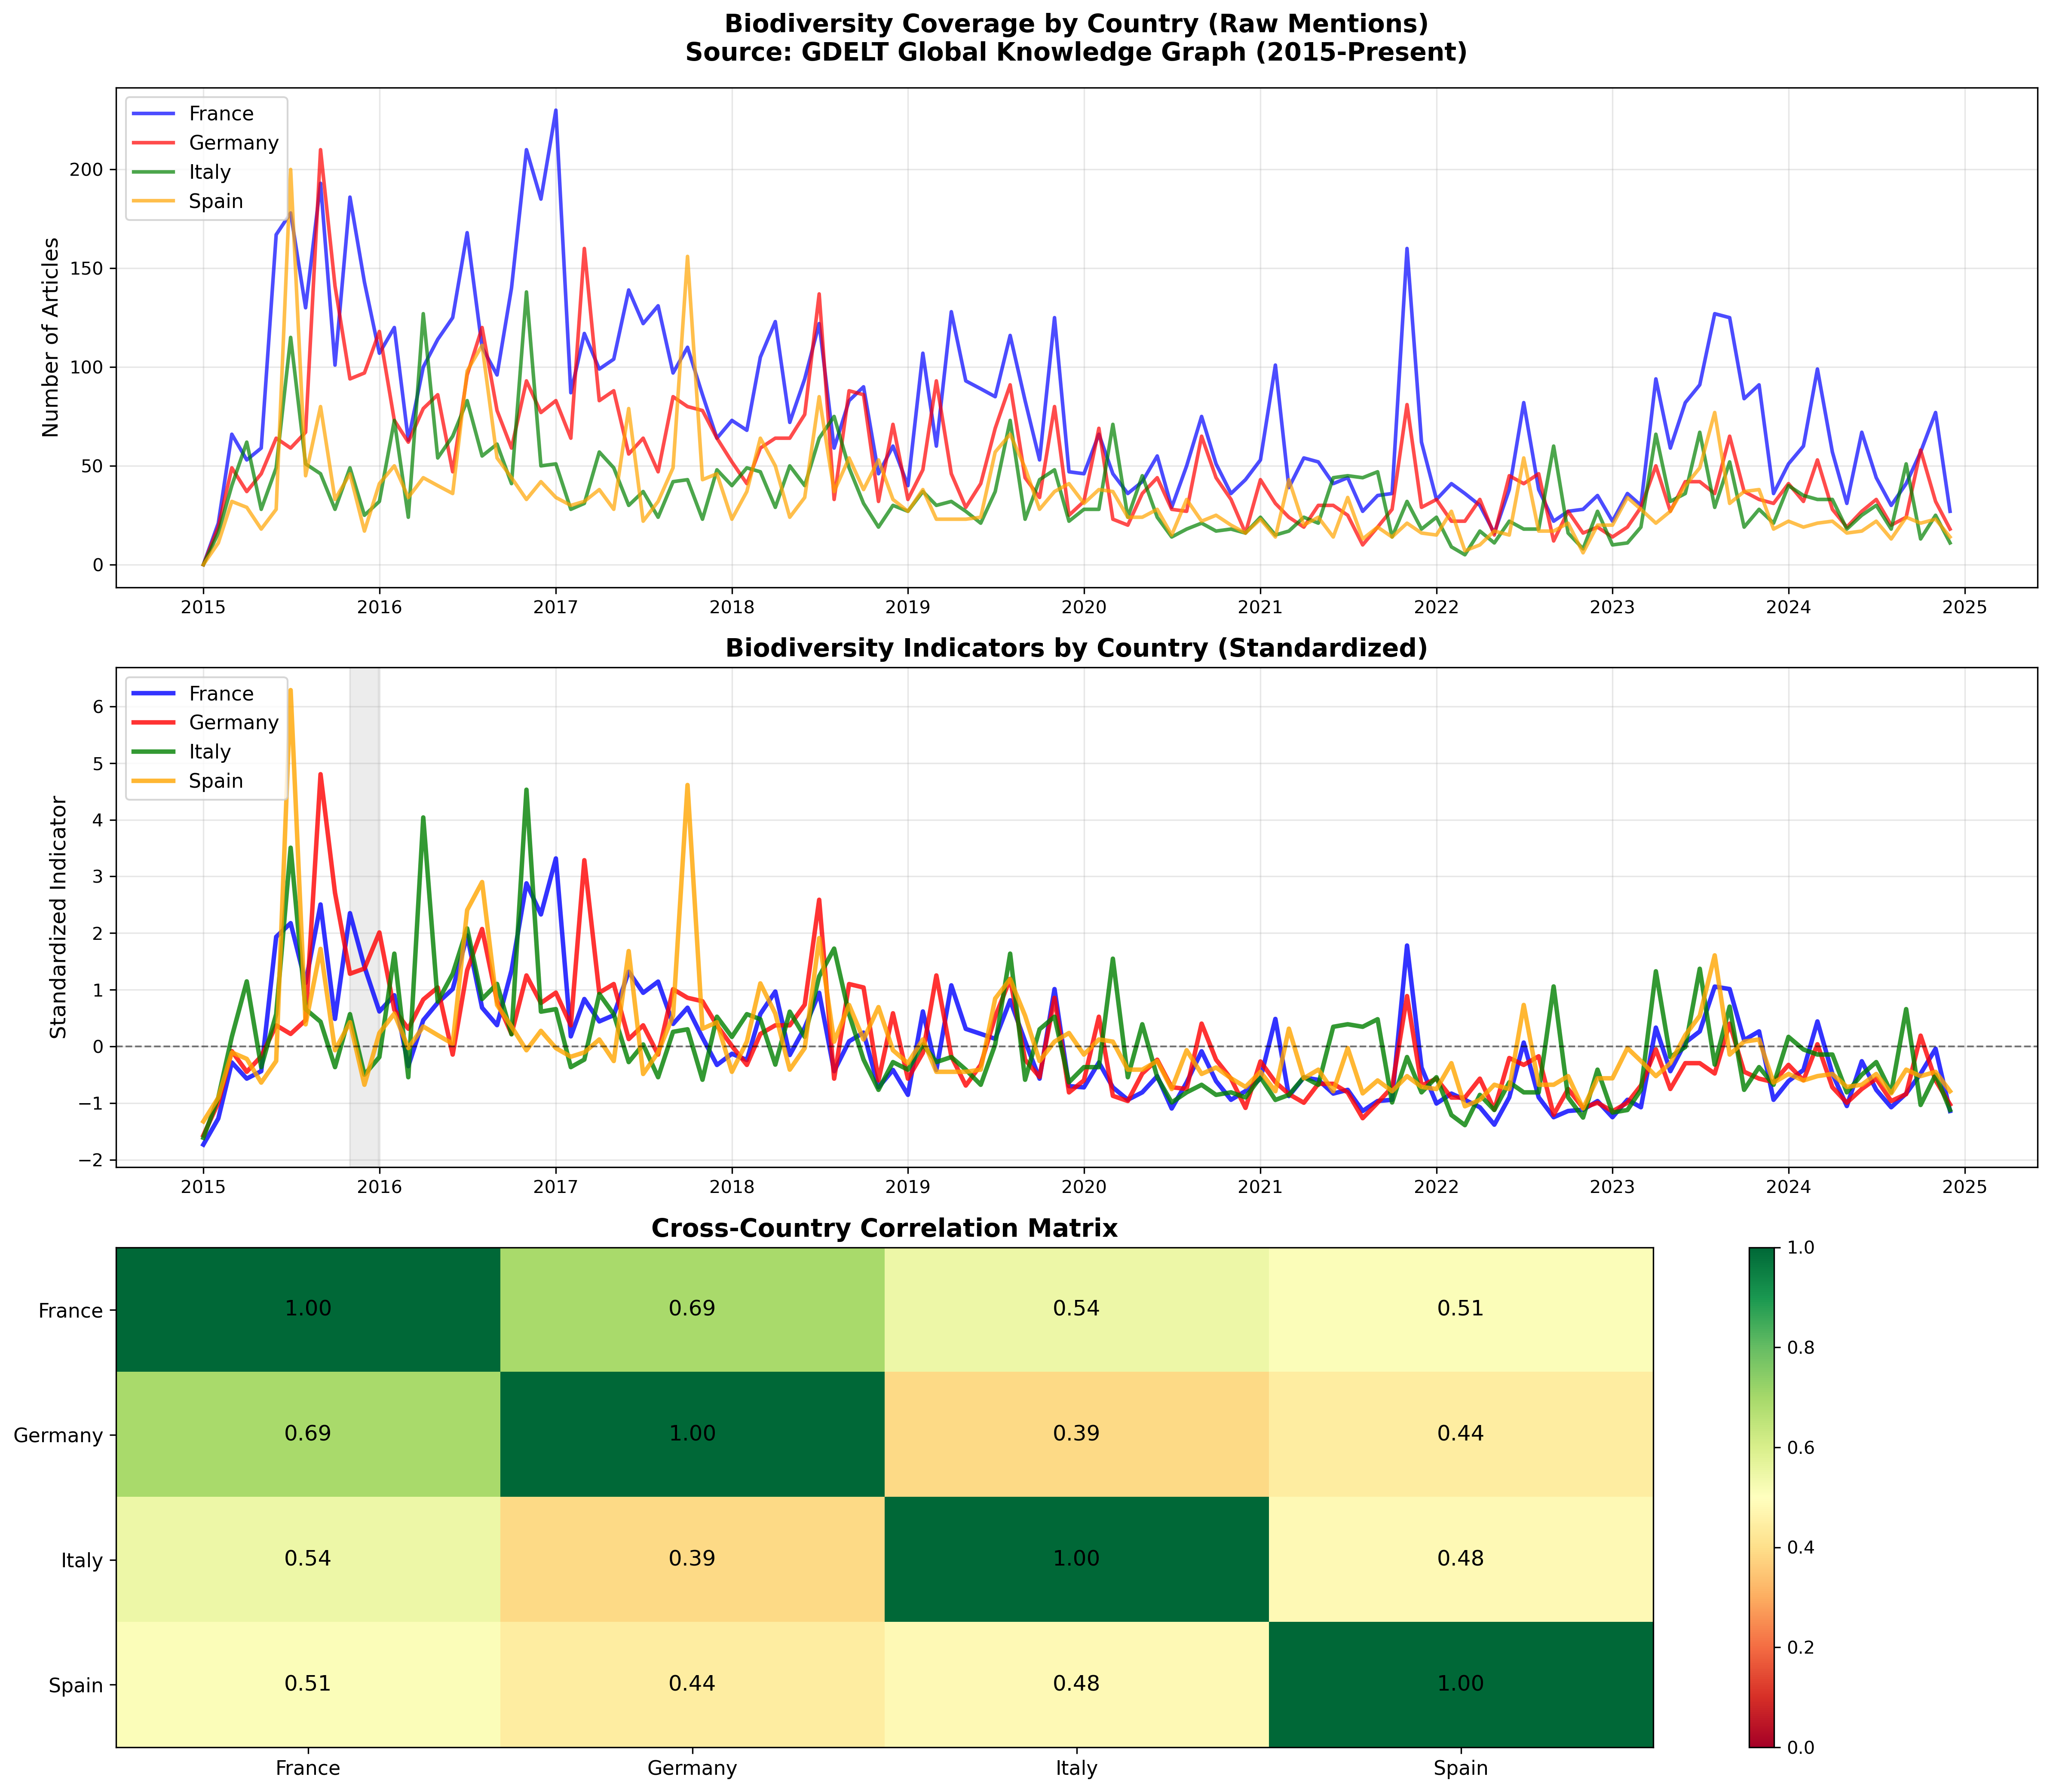Click the Italy–Spain 0.48 cell in the Italy row
Image resolution: width=2050 pixels, height=1792 pixels.
[1461, 1559]
